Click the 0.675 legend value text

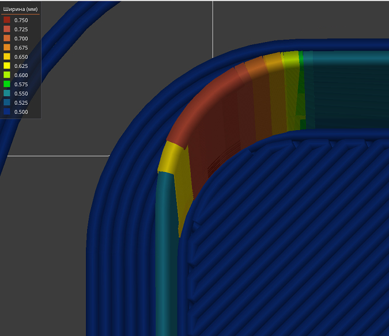coord(21,48)
